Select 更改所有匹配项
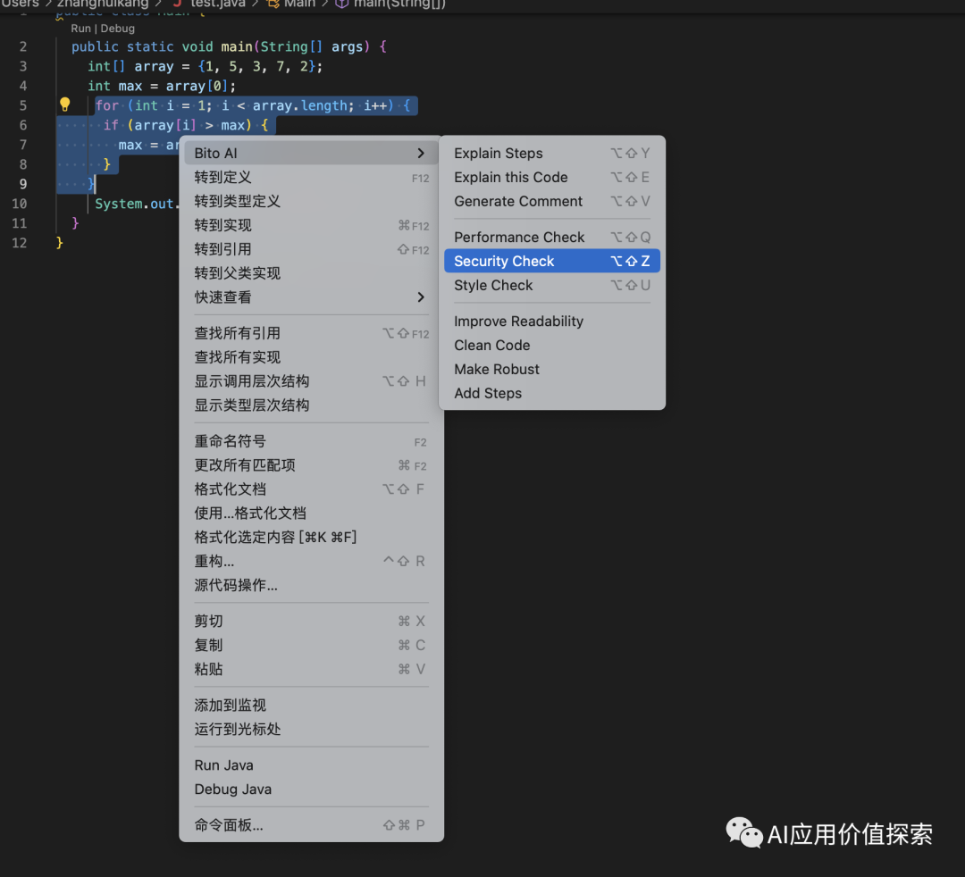The image size is (965, 877). point(311,465)
